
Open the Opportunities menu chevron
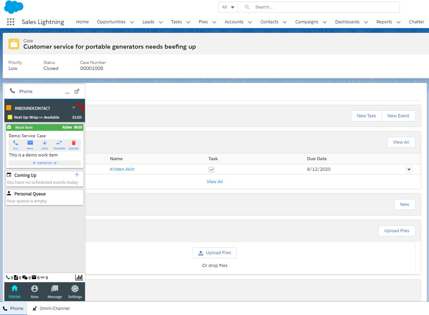pyautogui.click(x=132, y=22)
